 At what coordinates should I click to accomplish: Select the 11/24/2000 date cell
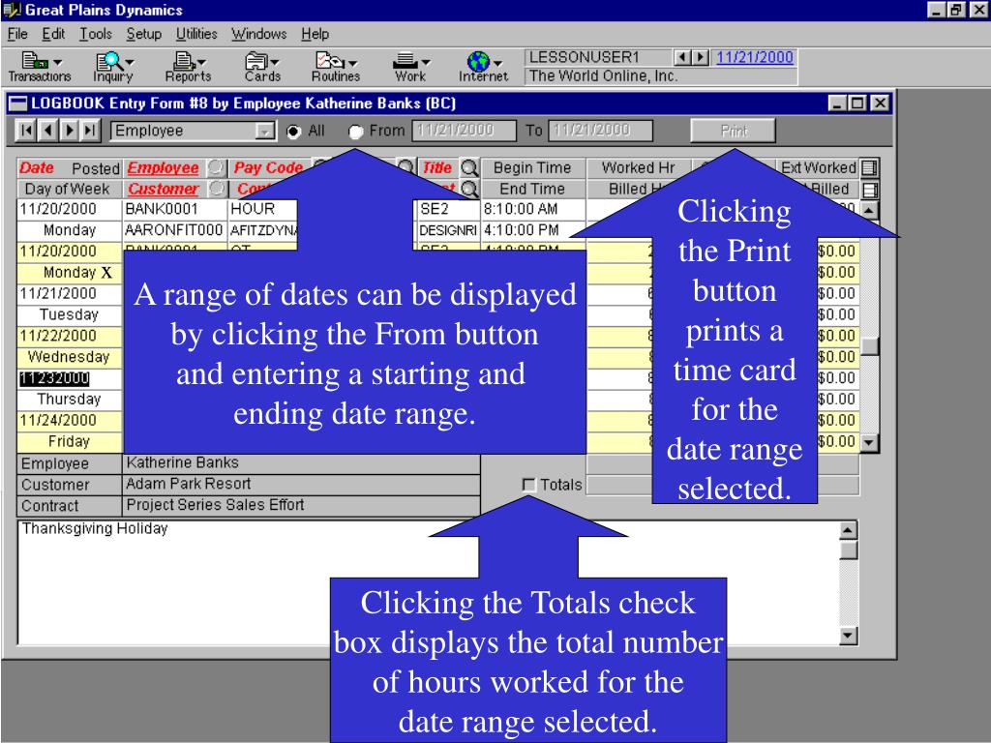tap(69, 420)
